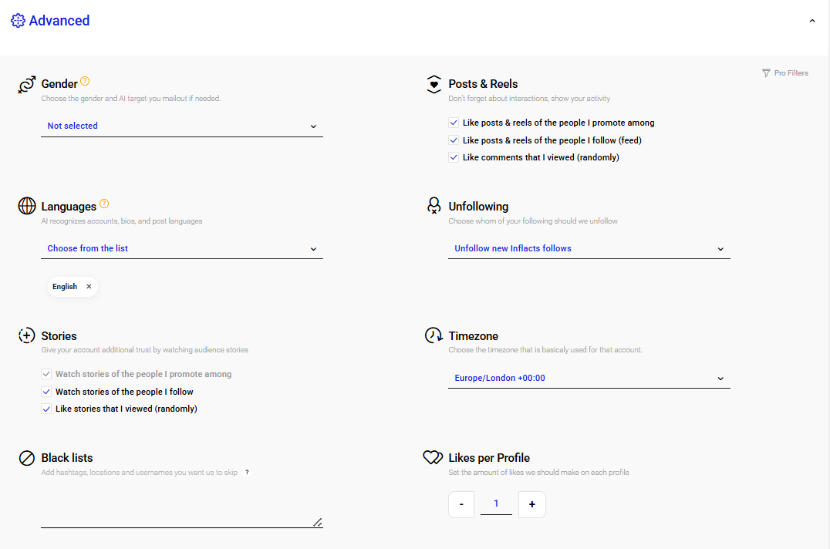Click the Pro Filters funnel icon
The height and width of the screenshot is (549, 830).
coord(766,73)
